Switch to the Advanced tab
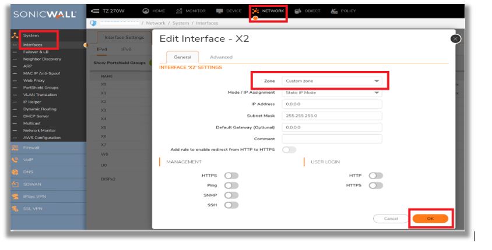Screen dimensions: 492x250 click(x=221, y=57)
